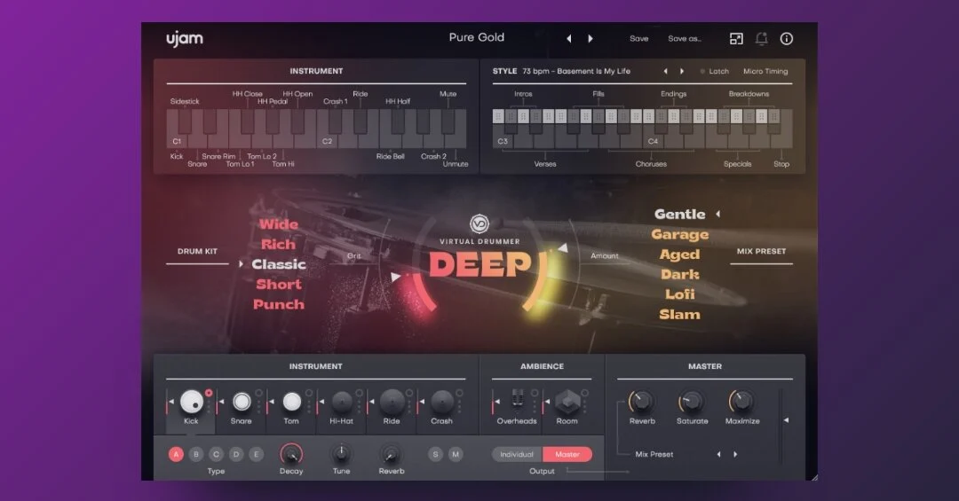Select kick type B
Viewport: 959px width, 501px height.
tap(196, 454)
